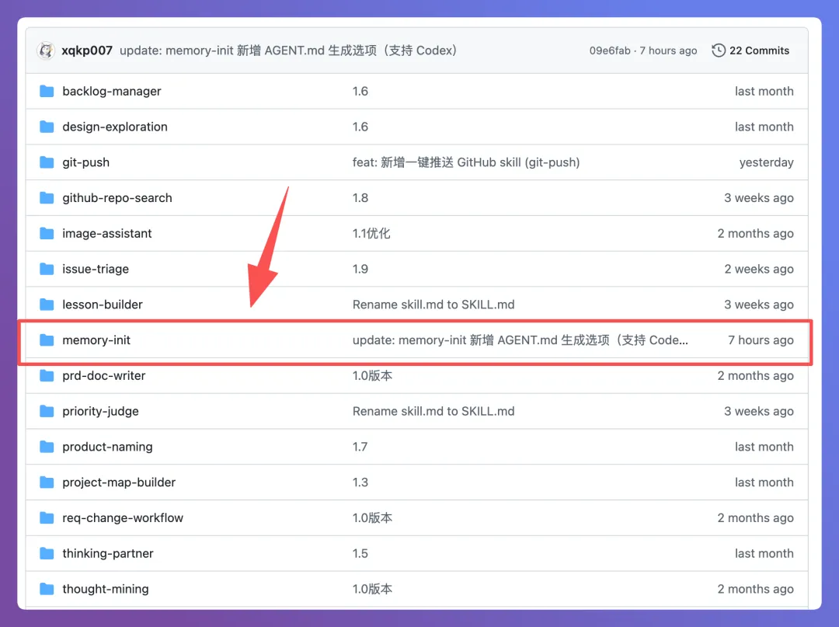Screen dimensions: 839x627
Task: View the 22 Commits history
Action: pos(758,51)
